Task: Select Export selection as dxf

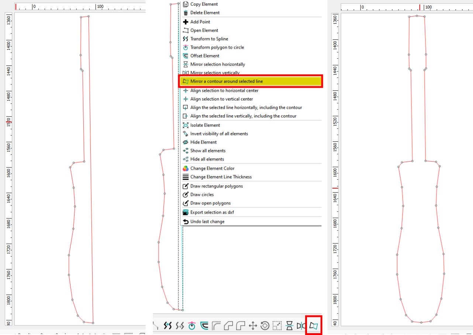Action: [x=212, y=212]
